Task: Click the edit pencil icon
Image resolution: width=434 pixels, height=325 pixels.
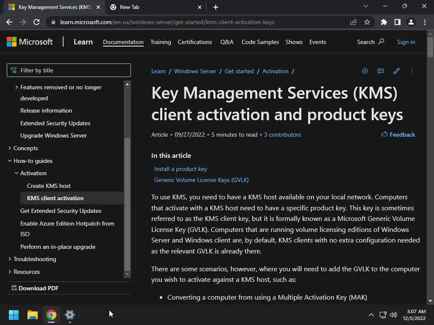Action: point(396,71)
